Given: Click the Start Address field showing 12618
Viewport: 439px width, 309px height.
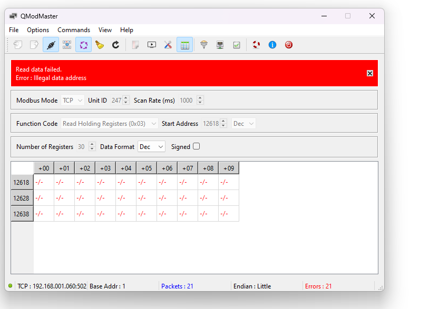Looking at the screenshot, I should [211, 124].
